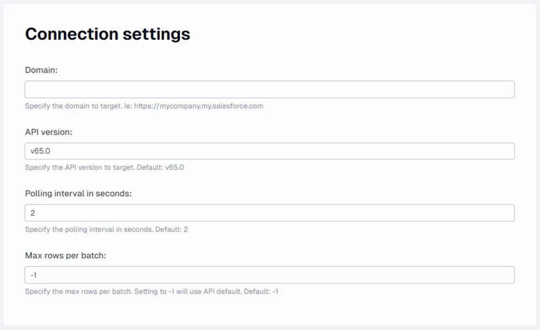Click the "Connection settings" heading
Viewport: 540px width, 330px height.
tap(107, 34)
